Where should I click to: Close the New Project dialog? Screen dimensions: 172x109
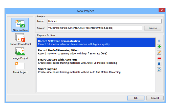click(162, 11)
